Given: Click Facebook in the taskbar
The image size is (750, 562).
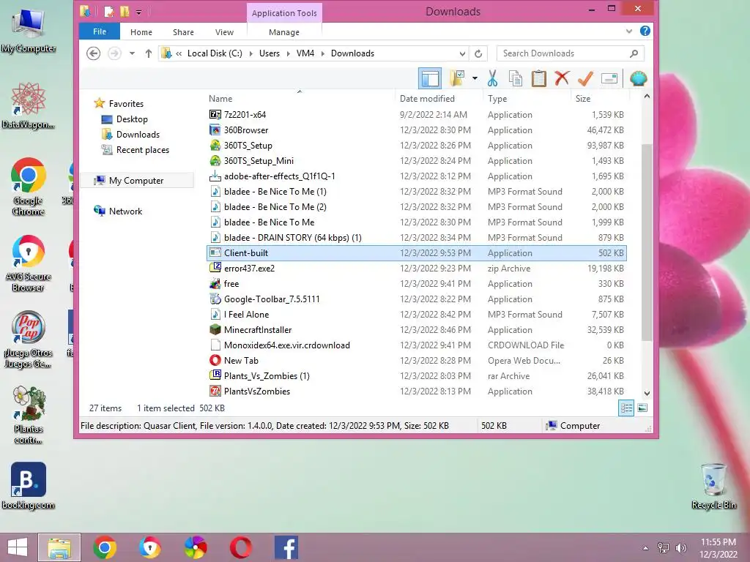Looking at the screenshot, I should [x=286, y=547].
